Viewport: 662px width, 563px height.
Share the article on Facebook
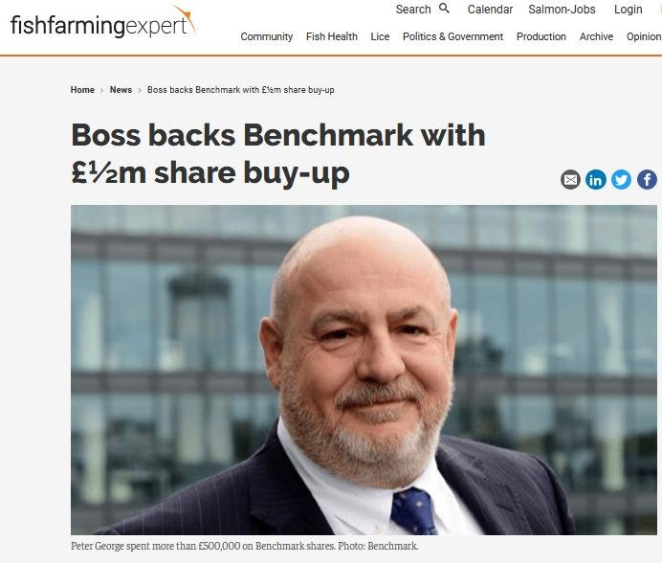tap(647, 180)
